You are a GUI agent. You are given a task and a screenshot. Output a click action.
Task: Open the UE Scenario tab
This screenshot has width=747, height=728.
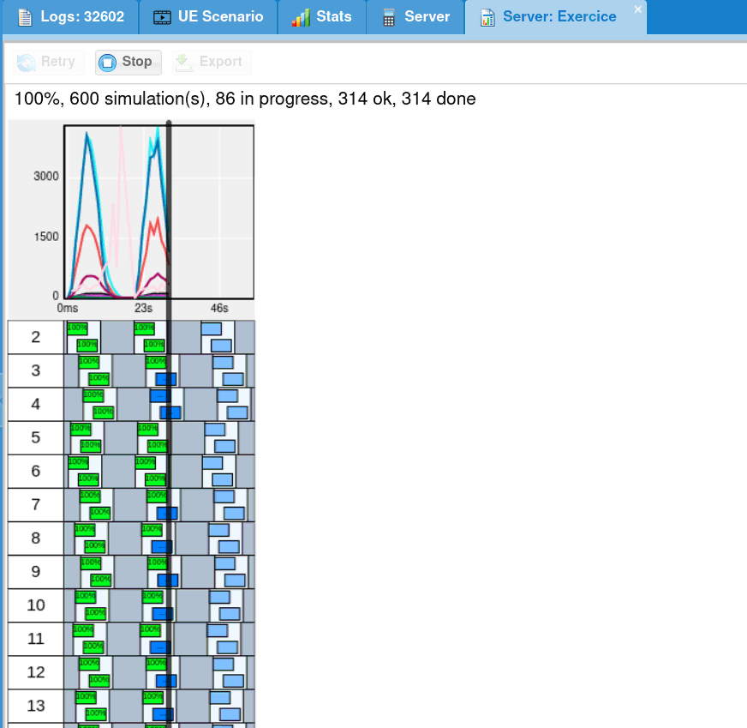pyautogui.click(x=220, y=17)
